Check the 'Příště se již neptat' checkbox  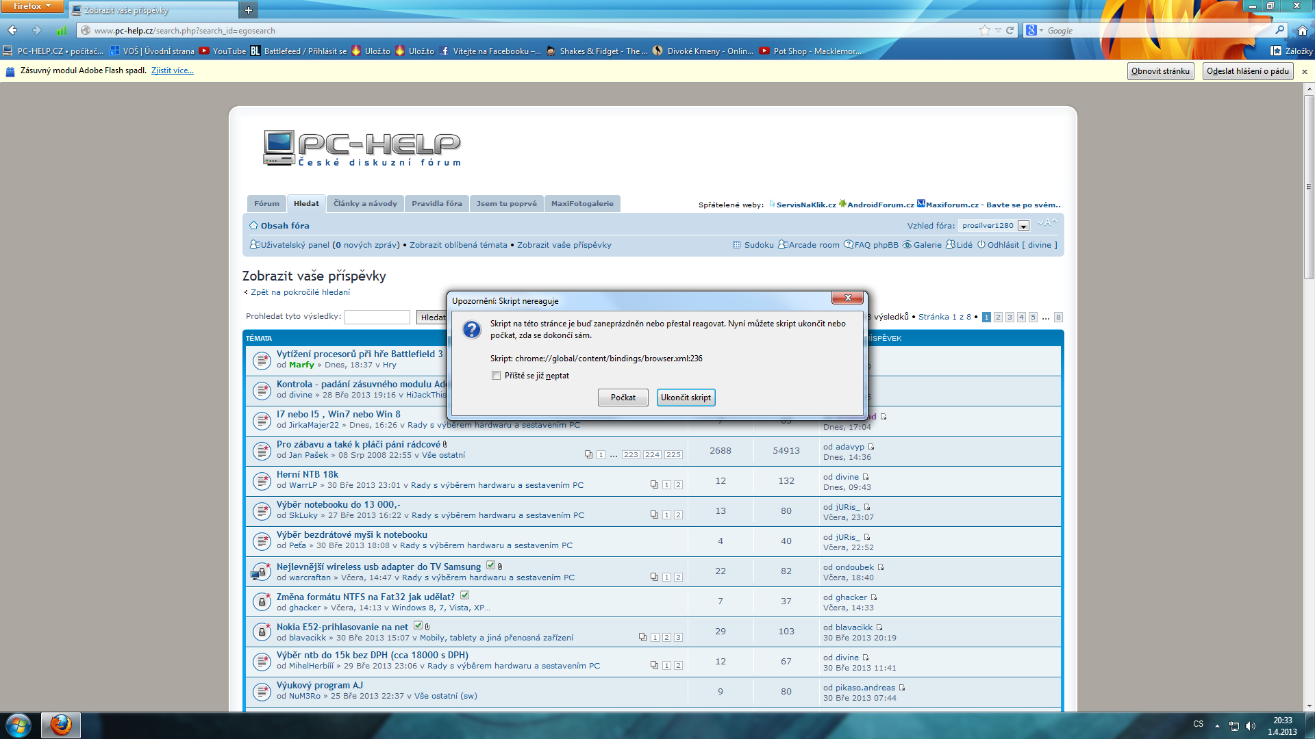pos(496,376)
